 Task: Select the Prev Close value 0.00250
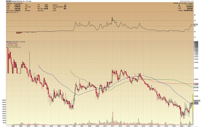(18, 10)
